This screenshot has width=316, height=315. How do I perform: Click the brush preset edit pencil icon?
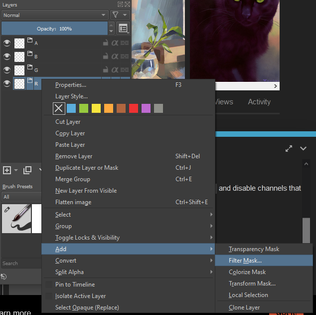(x=7, y=210)
